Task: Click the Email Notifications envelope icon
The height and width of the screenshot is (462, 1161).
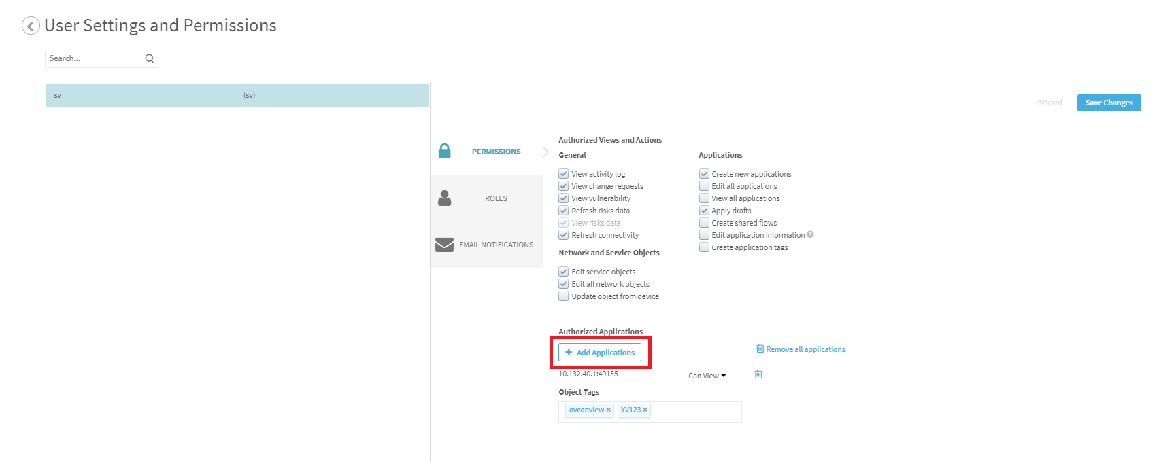Action: point(445,245)
